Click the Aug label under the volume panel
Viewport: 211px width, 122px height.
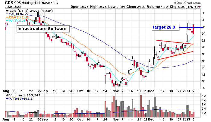point(6,119)
